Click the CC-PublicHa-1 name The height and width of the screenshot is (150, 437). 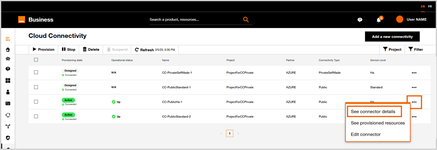172,102
